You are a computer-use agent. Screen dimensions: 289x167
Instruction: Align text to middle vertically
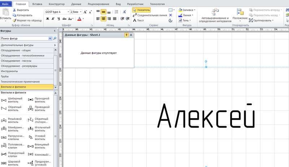pyautogui.click(x=103, y=12)
